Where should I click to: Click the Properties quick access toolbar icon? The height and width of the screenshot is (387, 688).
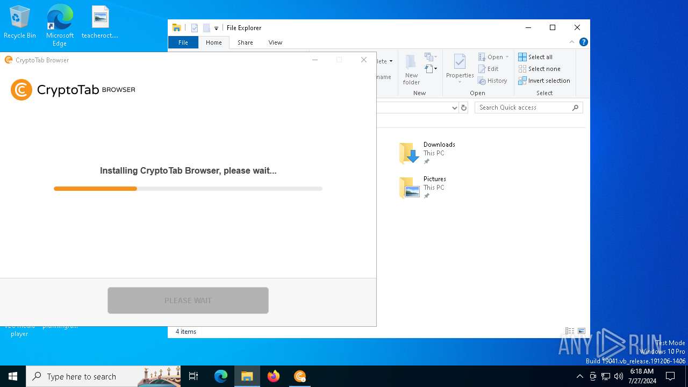pos(195,28)
